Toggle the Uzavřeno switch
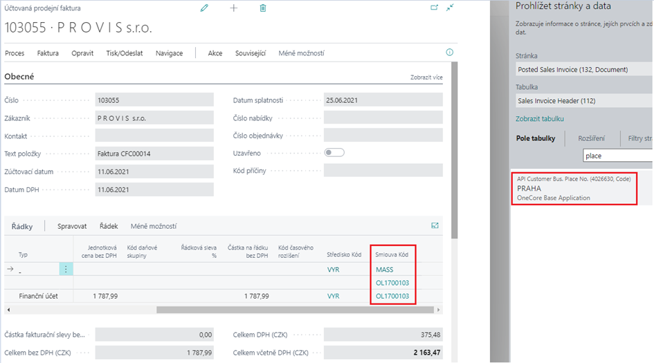The width and height of the screenshot is (654, 363). (x=334, y=153)
